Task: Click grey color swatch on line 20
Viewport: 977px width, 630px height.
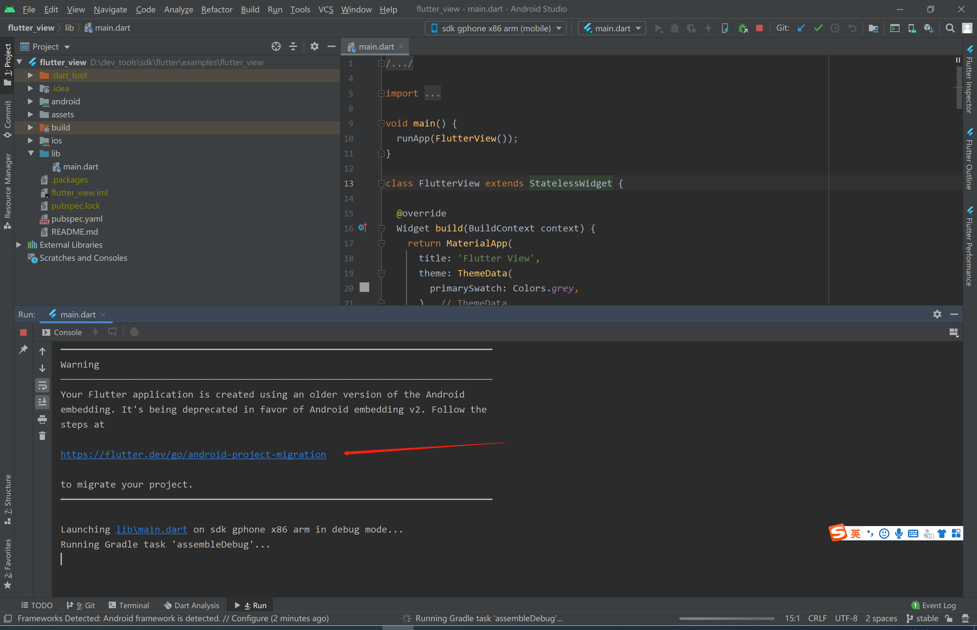Action: 364,287
